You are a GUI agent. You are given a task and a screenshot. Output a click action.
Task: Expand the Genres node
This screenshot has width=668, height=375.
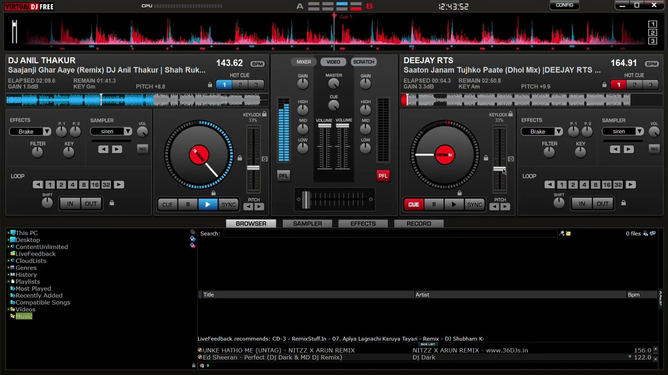pos(8,268)
